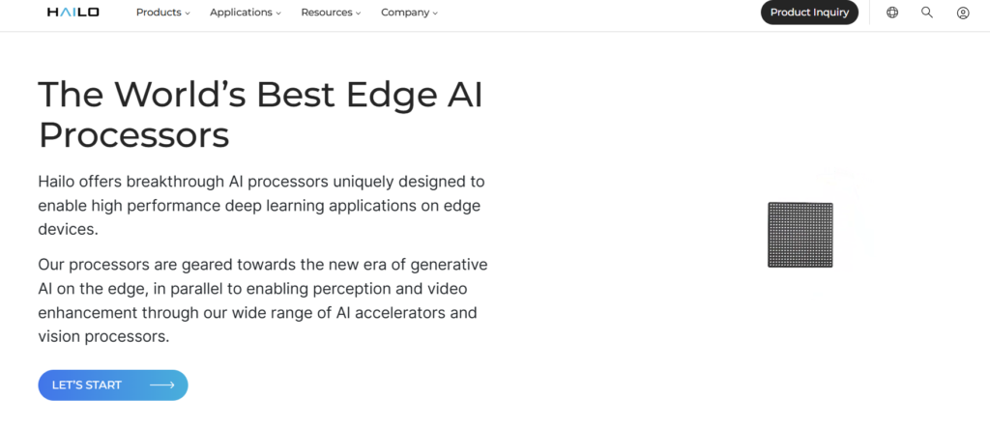The image size is (990, 427).
Task: Expand the chevron next to Products
Action: [188, 14]
